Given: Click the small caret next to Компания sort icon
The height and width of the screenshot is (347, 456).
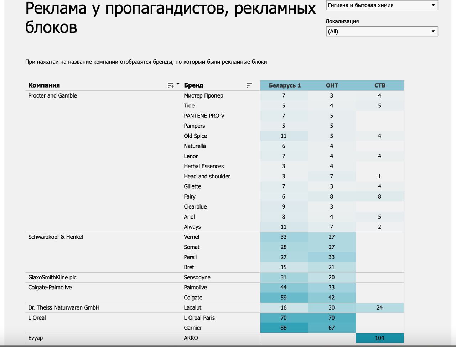Looking at the screenshot, I should 178,84.
